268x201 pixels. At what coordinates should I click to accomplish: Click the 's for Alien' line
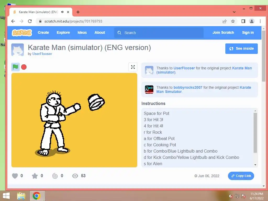(x=153, y=164)
